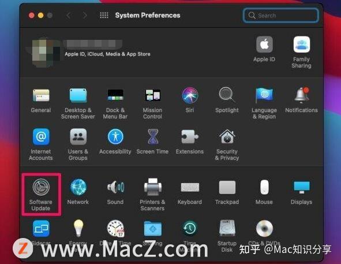Click the magnifier icon in Search

point(252,16)
